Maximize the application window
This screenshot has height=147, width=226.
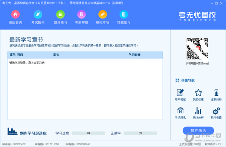click(x=217, y=3)
